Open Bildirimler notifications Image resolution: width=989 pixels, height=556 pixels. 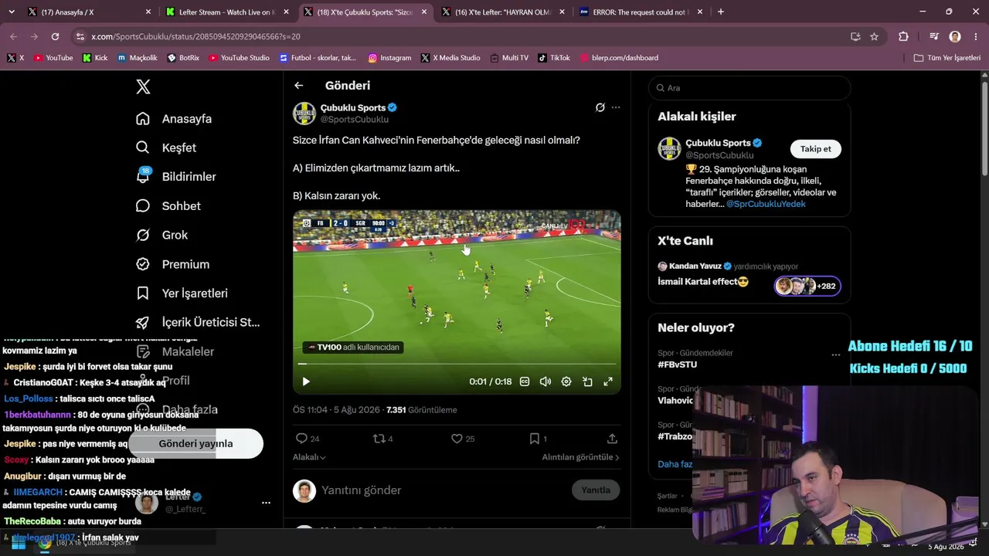point(176,177)
